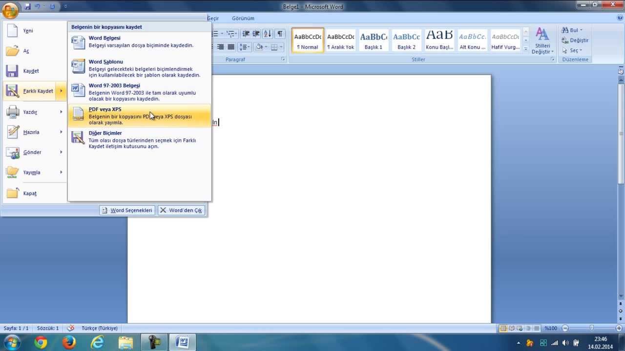Expand the Hazırla submenu arrow

point(61,132)
